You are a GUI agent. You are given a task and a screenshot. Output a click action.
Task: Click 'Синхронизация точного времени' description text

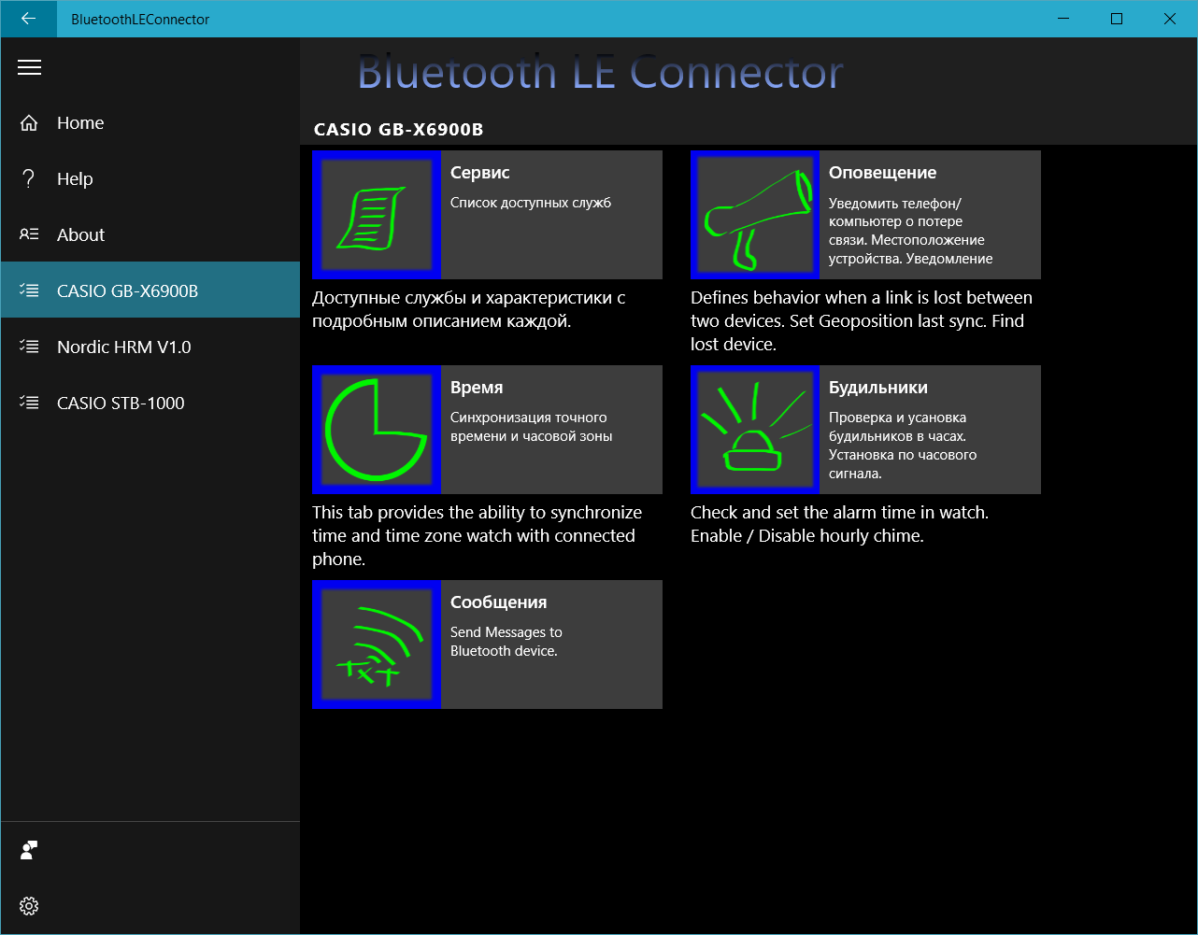[532, 427]
